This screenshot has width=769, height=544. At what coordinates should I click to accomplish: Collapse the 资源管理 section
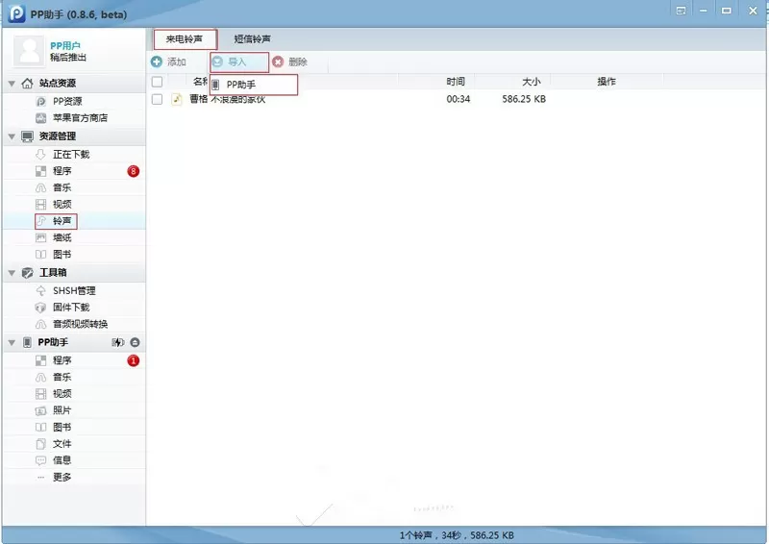[x=12, y=136]
